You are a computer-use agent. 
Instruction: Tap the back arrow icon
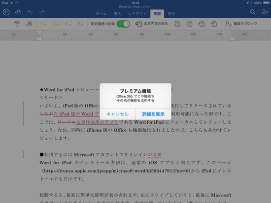tap(6, 12)
